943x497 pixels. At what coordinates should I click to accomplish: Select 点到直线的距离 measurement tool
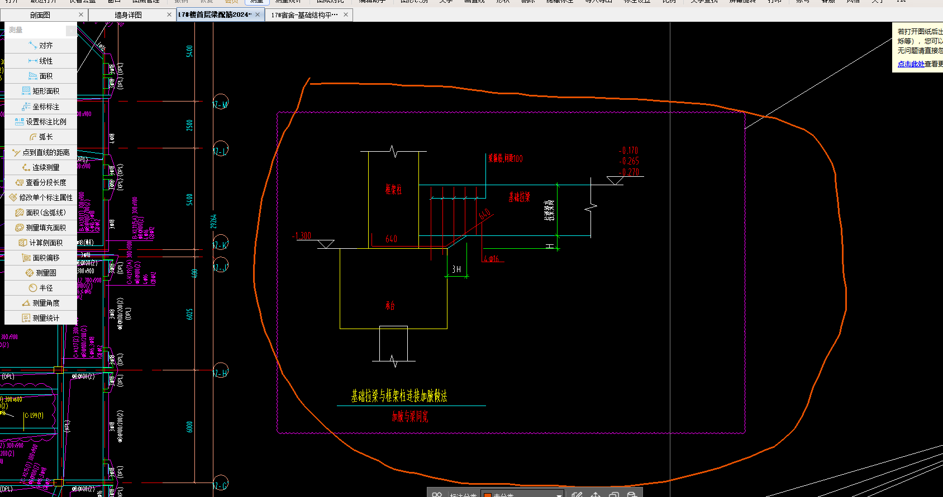[x=41, y=152]
